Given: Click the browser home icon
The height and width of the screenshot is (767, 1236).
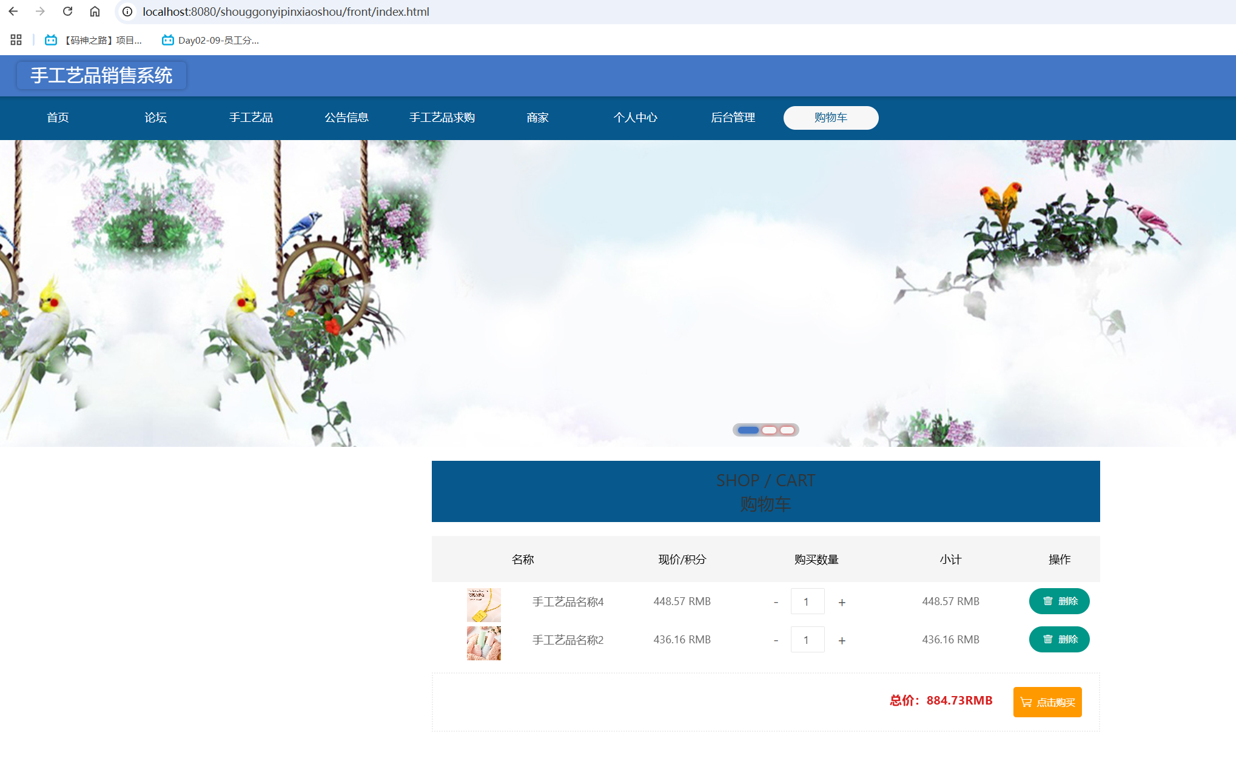Looking at the screenshot, I should click(95, 12).
